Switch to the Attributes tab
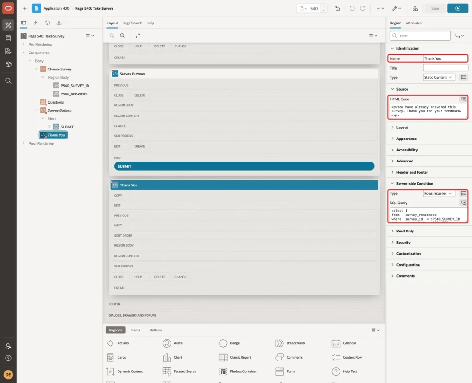The width and height of the screenshot is (472, 383). point(413,23)
